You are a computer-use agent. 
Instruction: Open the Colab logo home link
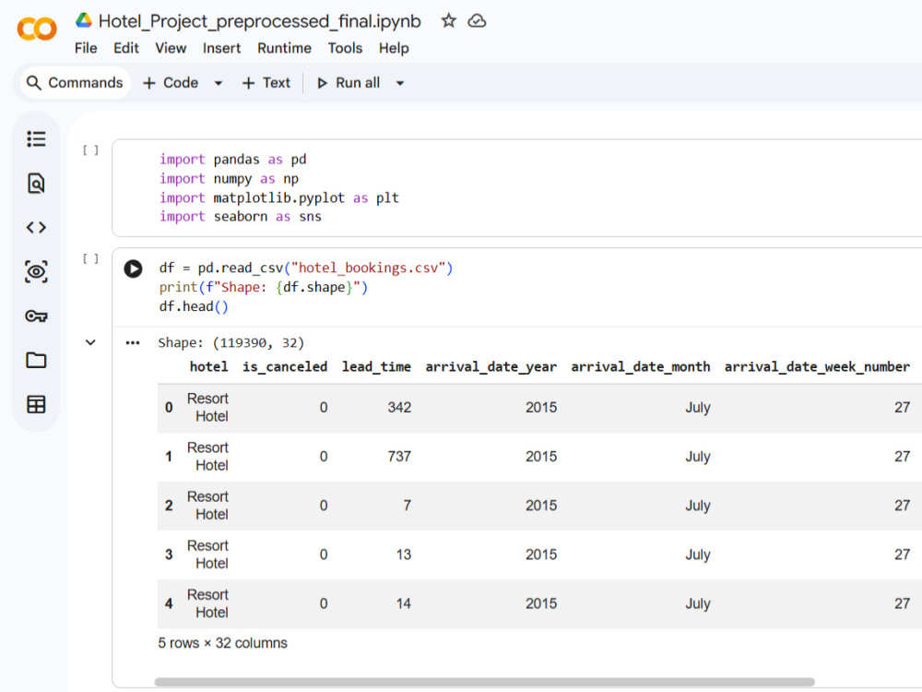[x=37, y=29]
